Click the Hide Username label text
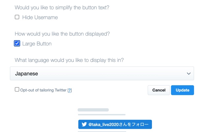The image size is (201, 132). [40, 17]
